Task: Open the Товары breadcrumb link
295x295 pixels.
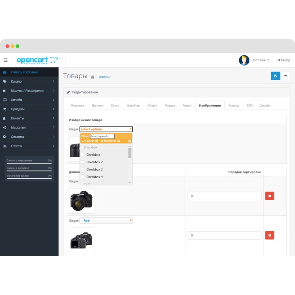Action: click(x=104, y=77)
